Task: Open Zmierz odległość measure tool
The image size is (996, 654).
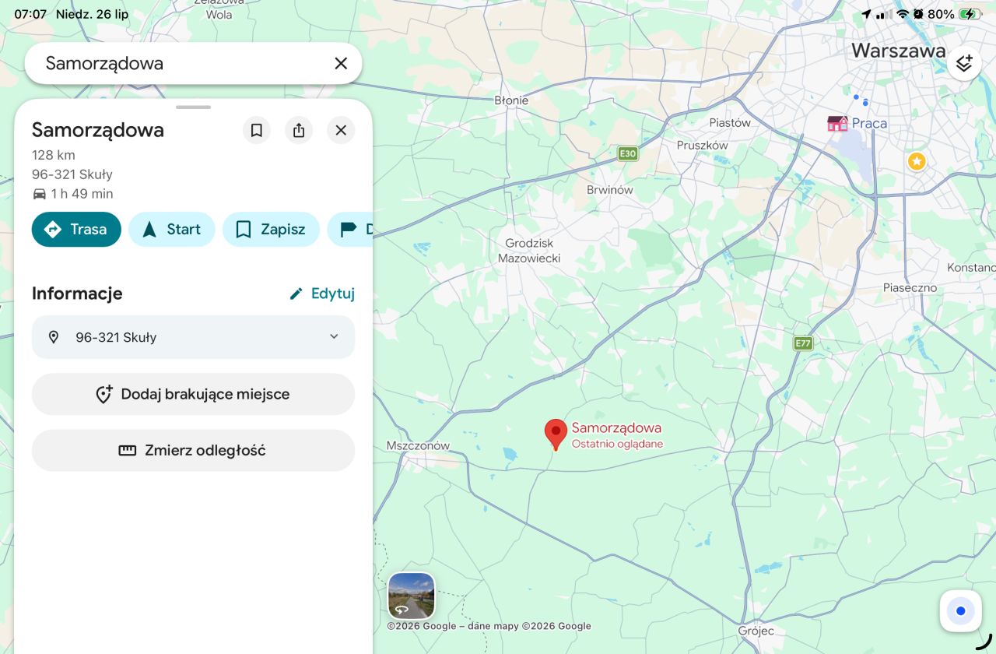Action: click(x=193, y=450)
